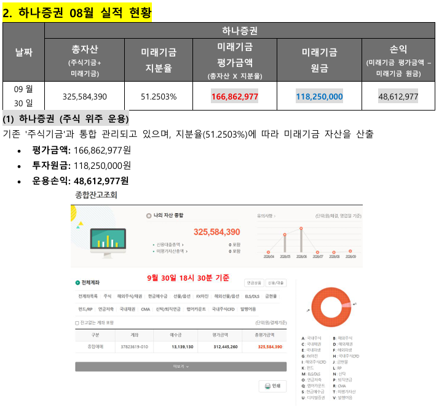Click the 총평가금액 column header
This screenshot has width=439, height=409.
tap(264, 335)
